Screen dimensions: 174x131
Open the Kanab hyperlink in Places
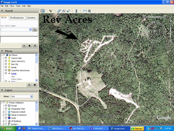pos(14,73)
